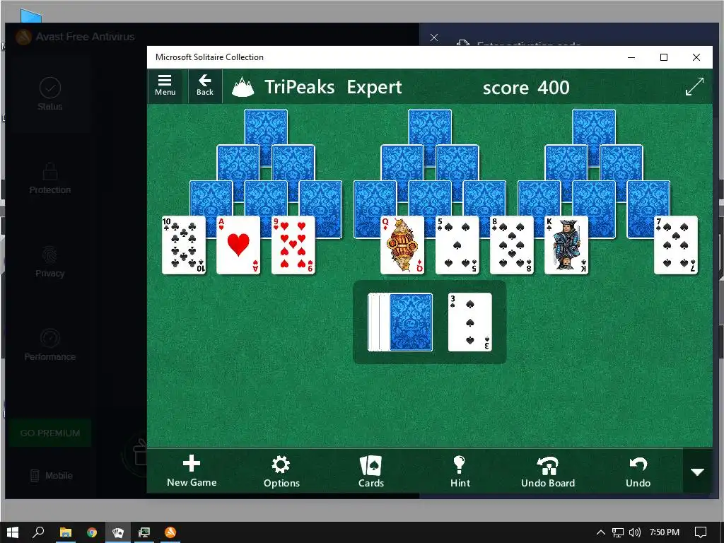Viewport: 724px width, 543px height.
Task: Request a Hint with the lightbulb
Action: [x=460, y=471]
